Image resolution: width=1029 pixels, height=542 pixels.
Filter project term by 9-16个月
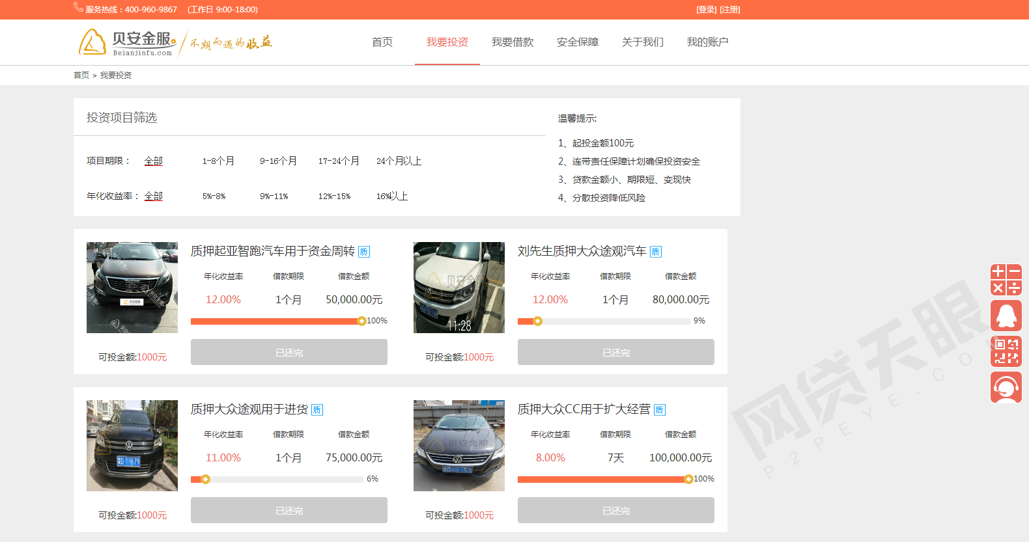coord(278,161)
